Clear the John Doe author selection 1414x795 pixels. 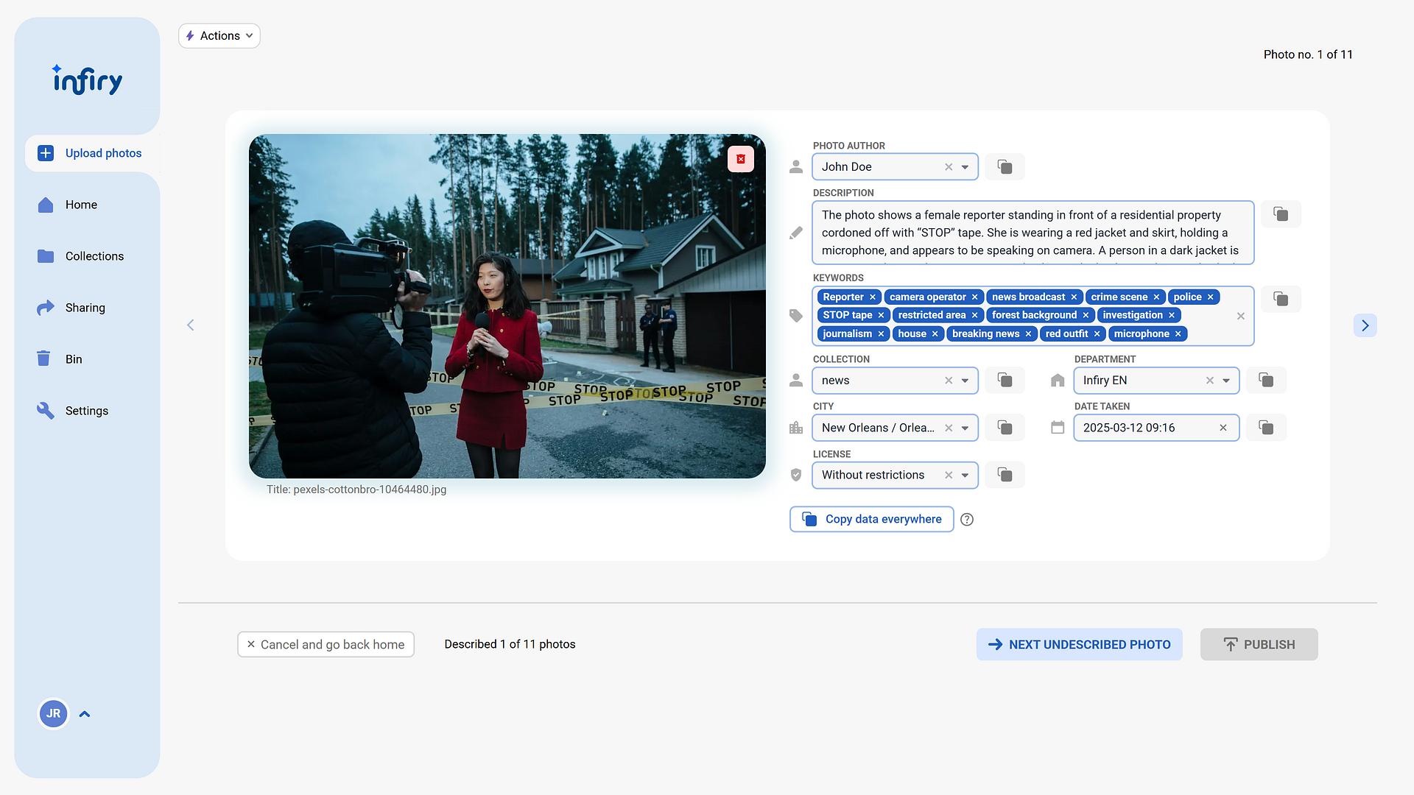949,167
